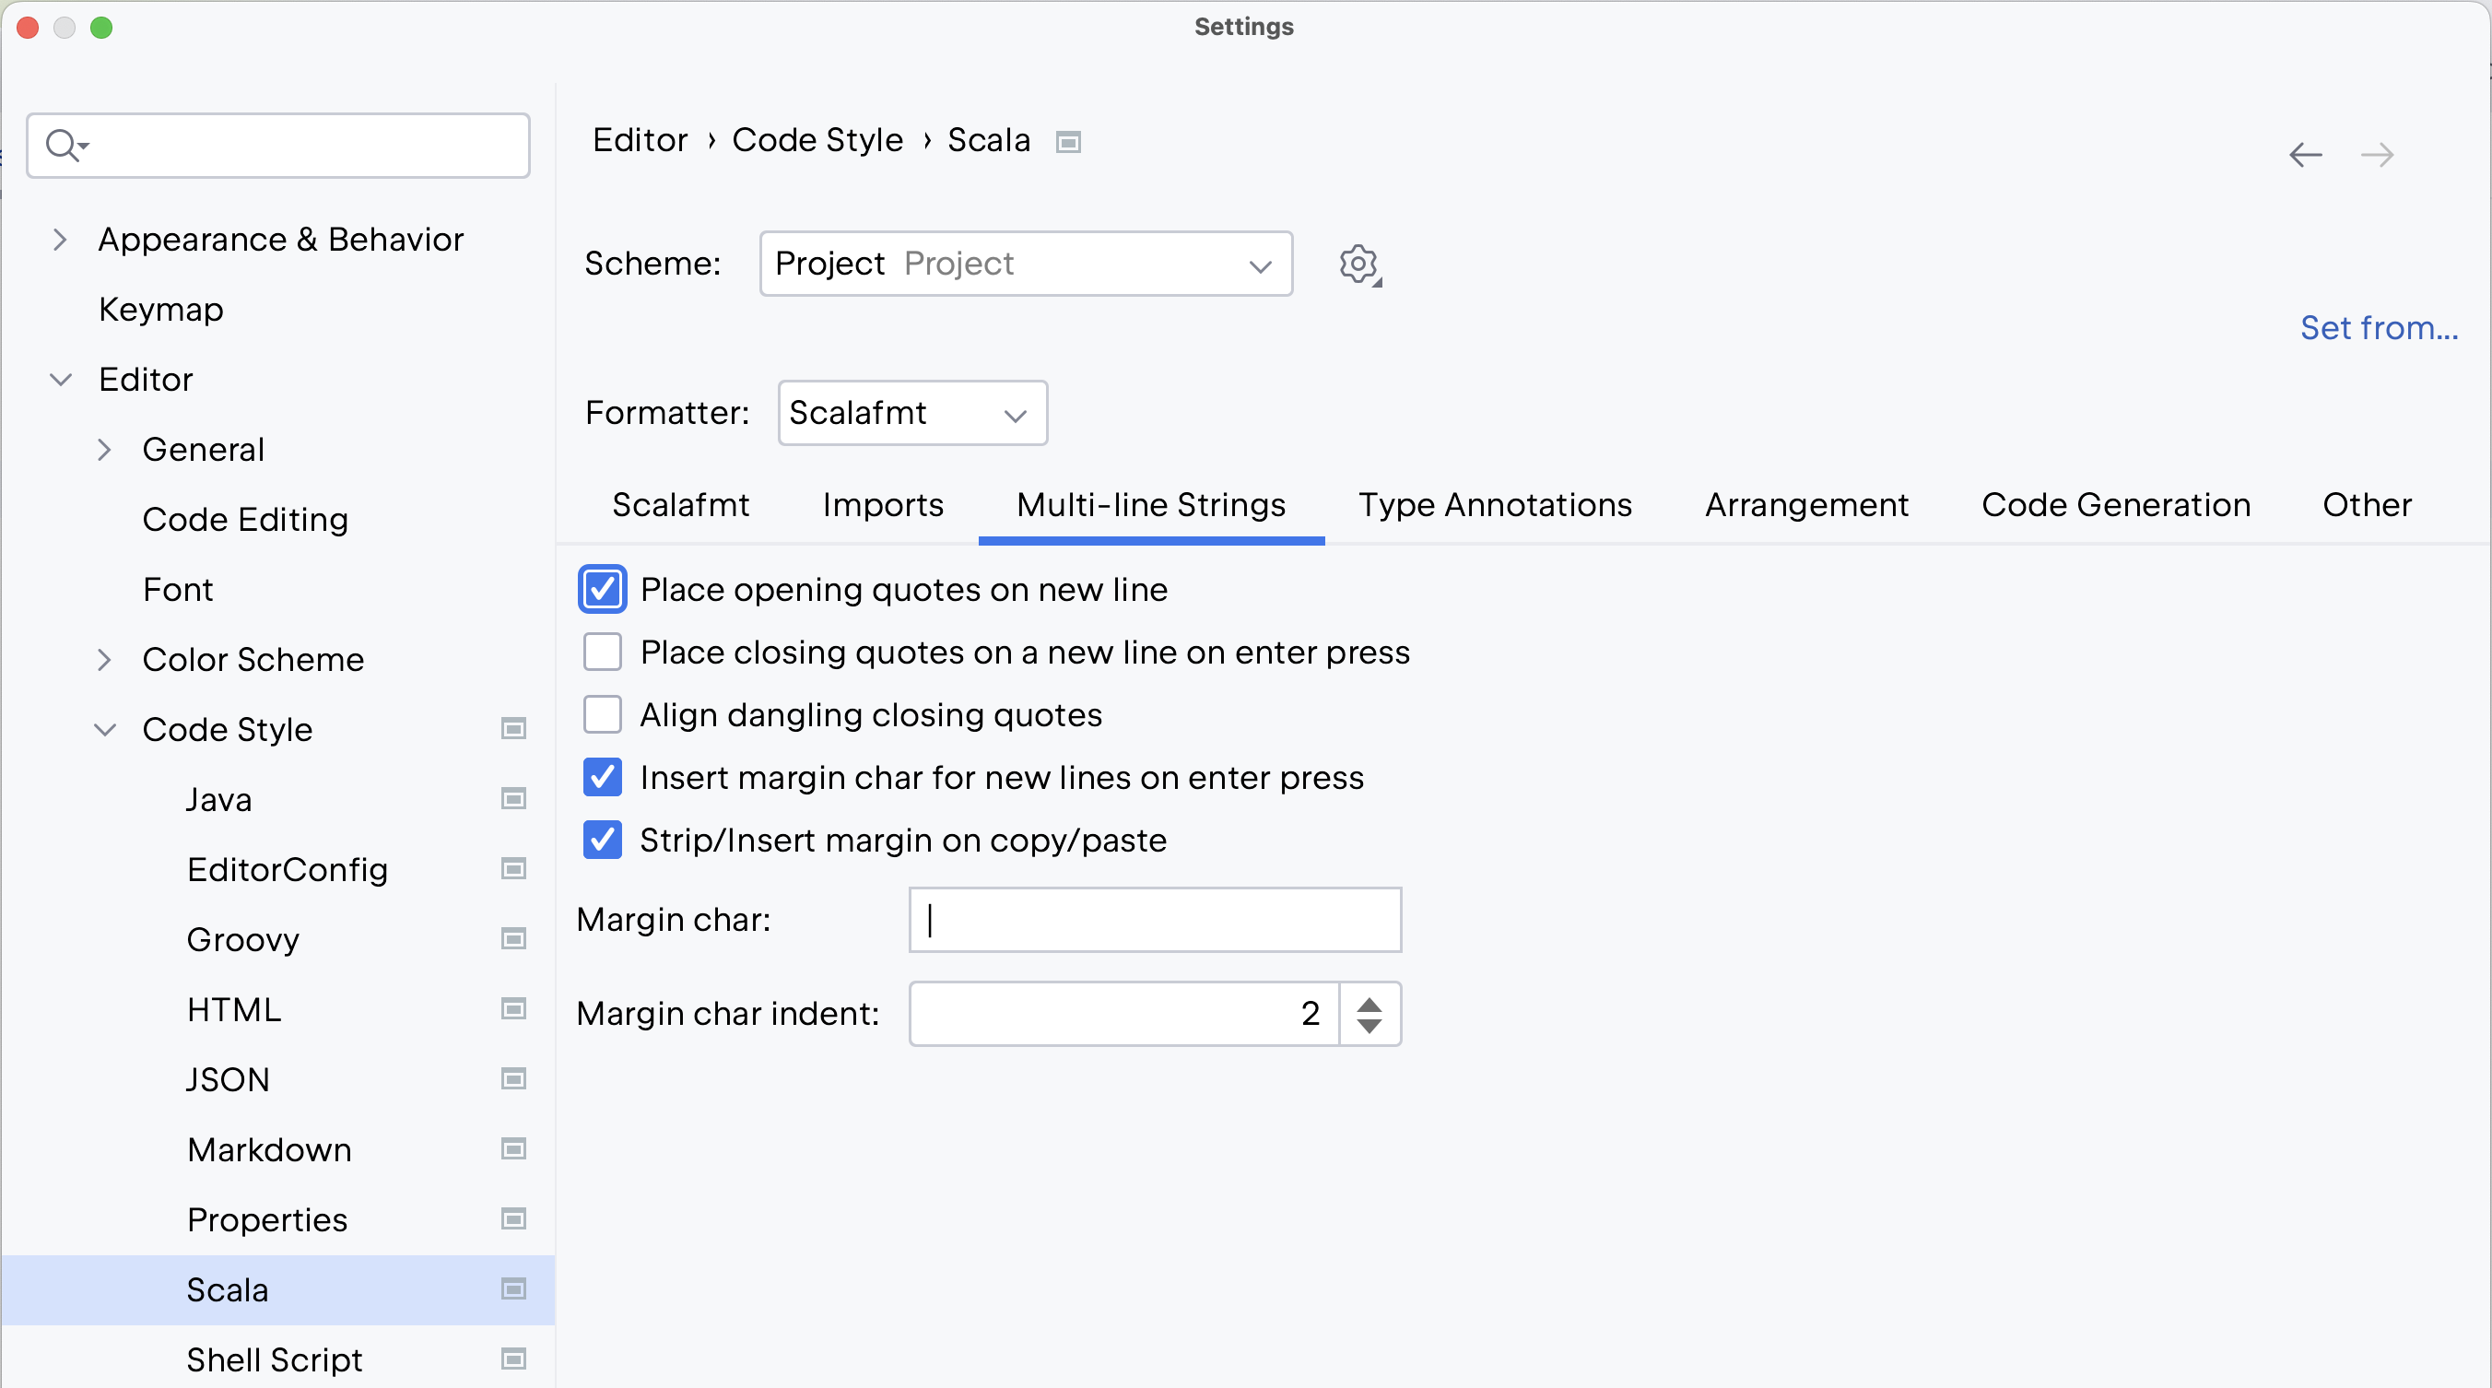The image size is (2492, 1388).
Task: Switch to the Type Annotations tab
Action: click(x=1494, y=504)
